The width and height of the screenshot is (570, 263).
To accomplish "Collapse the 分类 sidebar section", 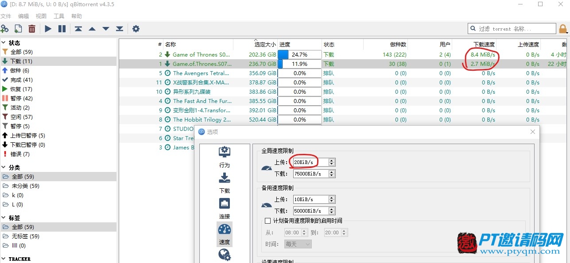I will pyautogui.click(x=4, y=168).
